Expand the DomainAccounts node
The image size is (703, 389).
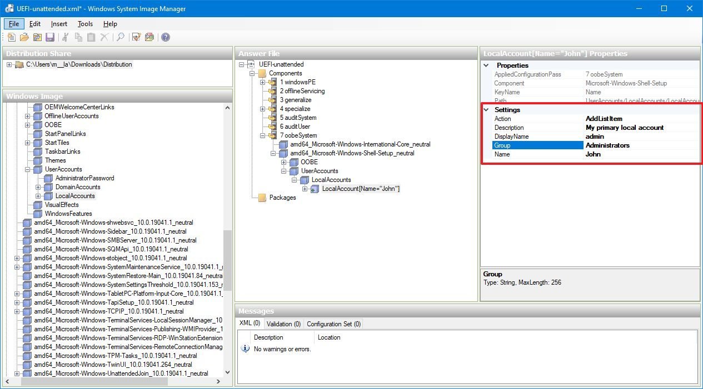(x=38, y=187)
